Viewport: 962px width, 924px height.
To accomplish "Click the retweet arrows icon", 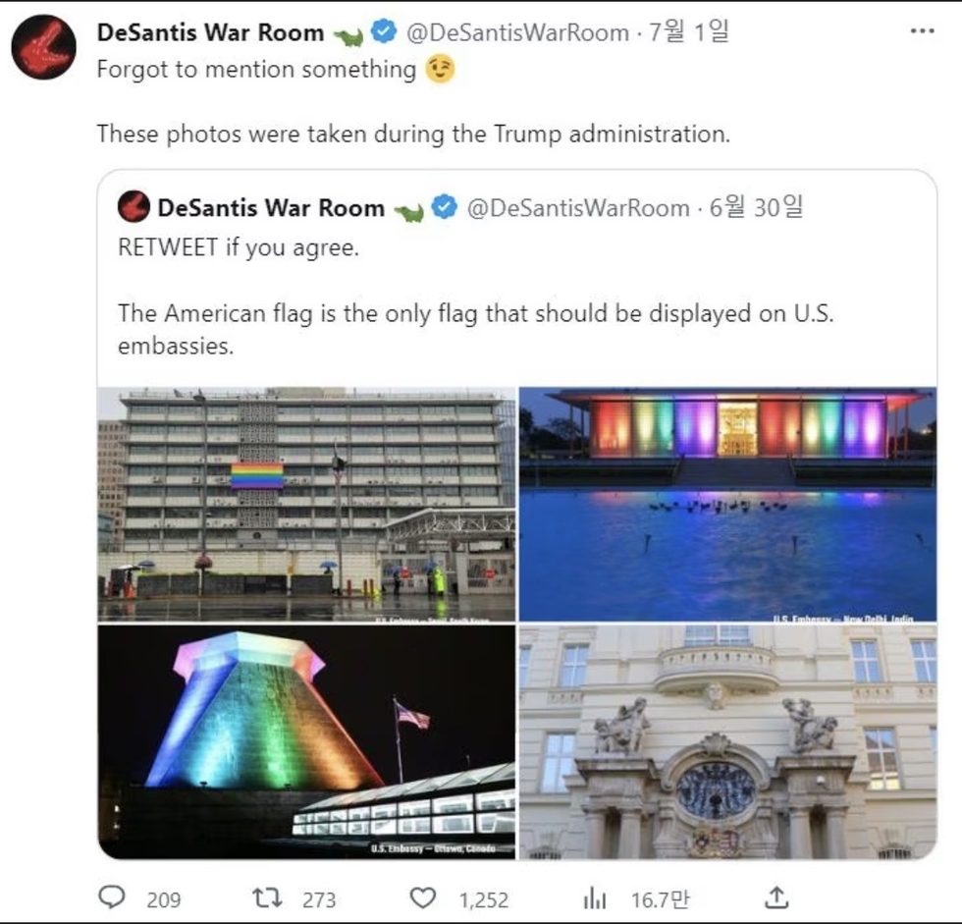I will tap(267, 898).
